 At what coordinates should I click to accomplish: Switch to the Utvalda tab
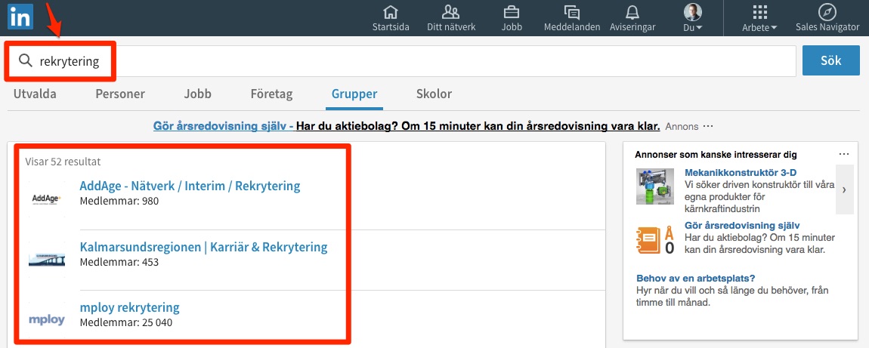pos(35,94)
